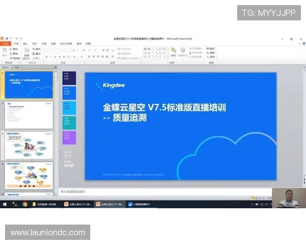Open the Select (选择) dropdown

tap(212, 57)
